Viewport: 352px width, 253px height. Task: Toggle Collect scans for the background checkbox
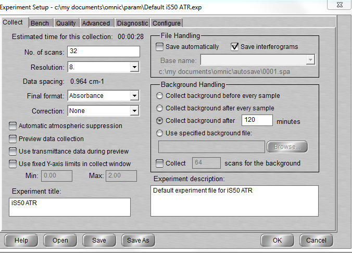[159, 163]
